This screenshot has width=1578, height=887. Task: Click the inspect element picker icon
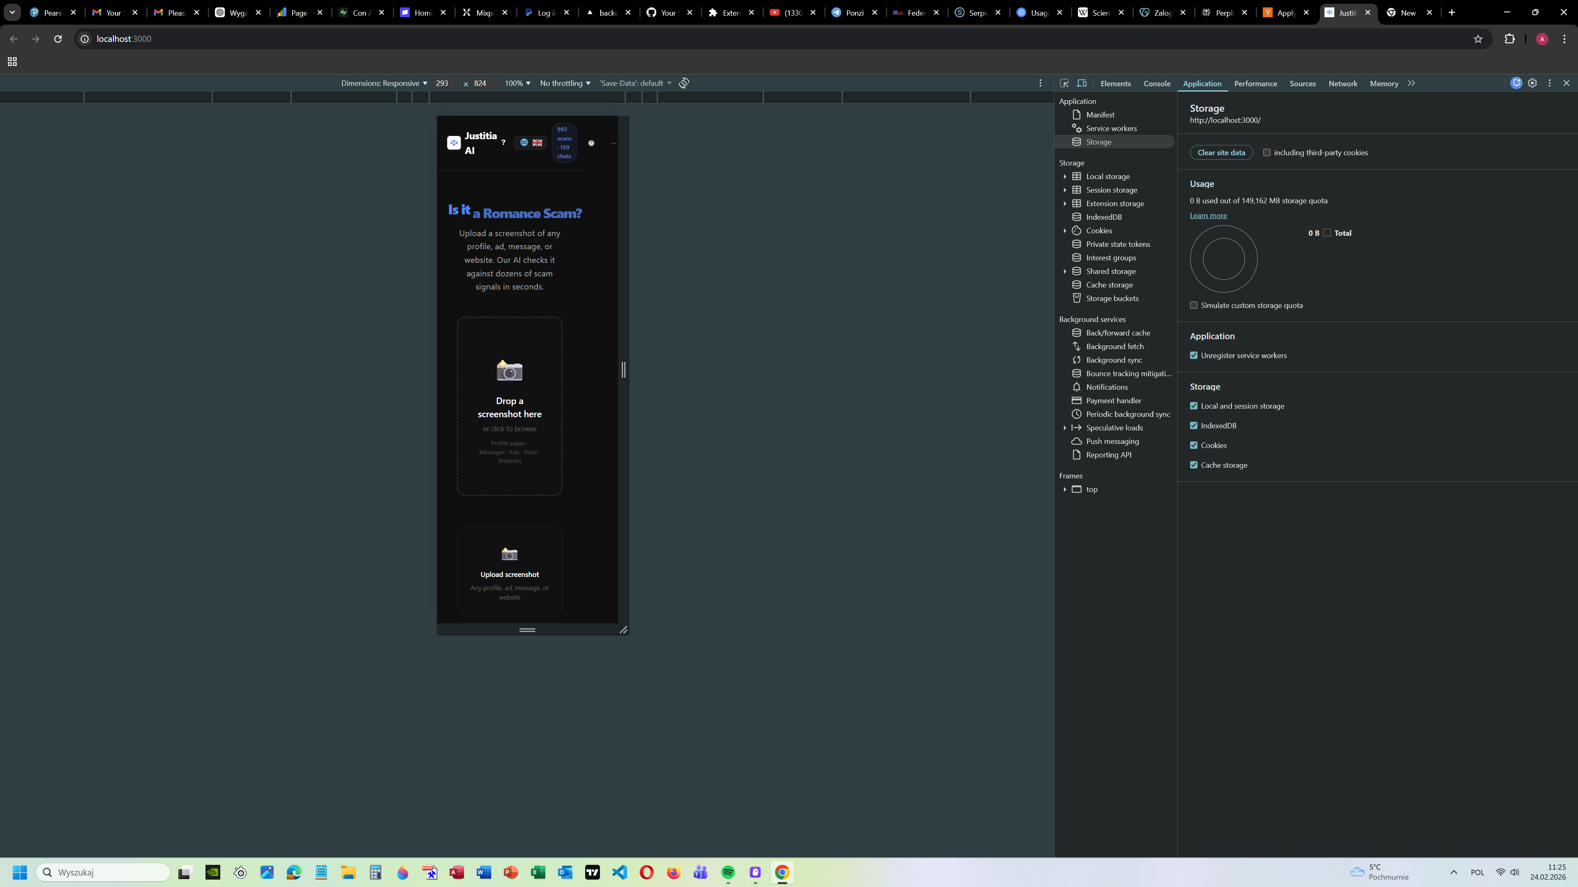tap(1064, 83)
